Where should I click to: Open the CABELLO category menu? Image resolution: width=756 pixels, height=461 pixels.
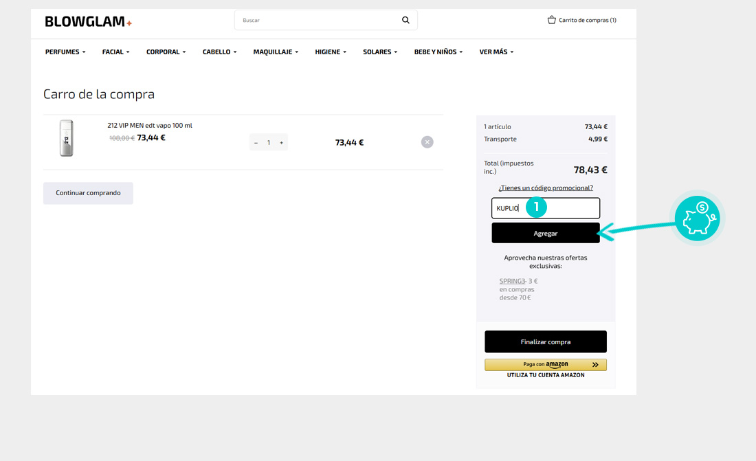(219, 52)
